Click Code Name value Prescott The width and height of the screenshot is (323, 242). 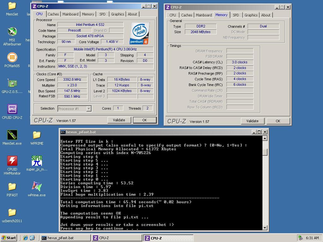(x=74, y=30)
